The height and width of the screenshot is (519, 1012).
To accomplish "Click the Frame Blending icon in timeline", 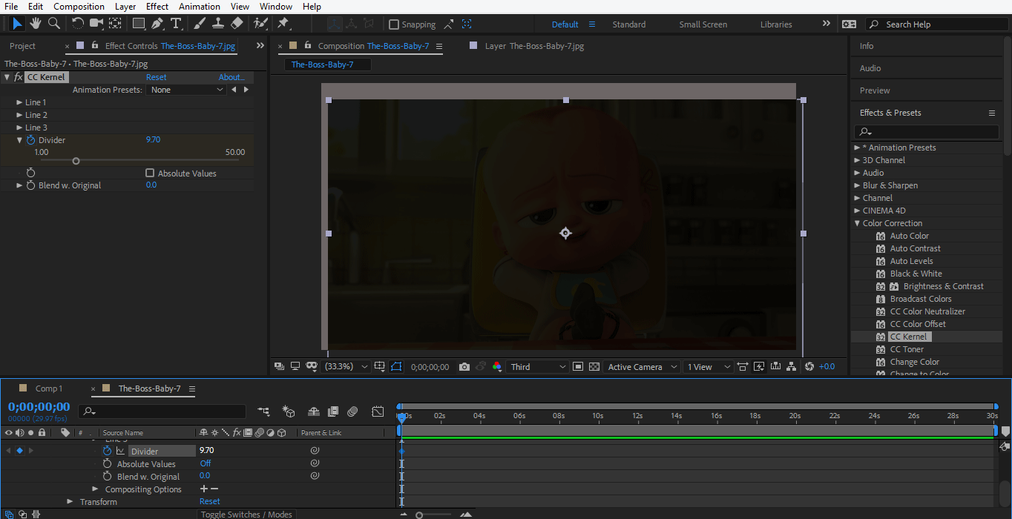I will tap(333, 411).
